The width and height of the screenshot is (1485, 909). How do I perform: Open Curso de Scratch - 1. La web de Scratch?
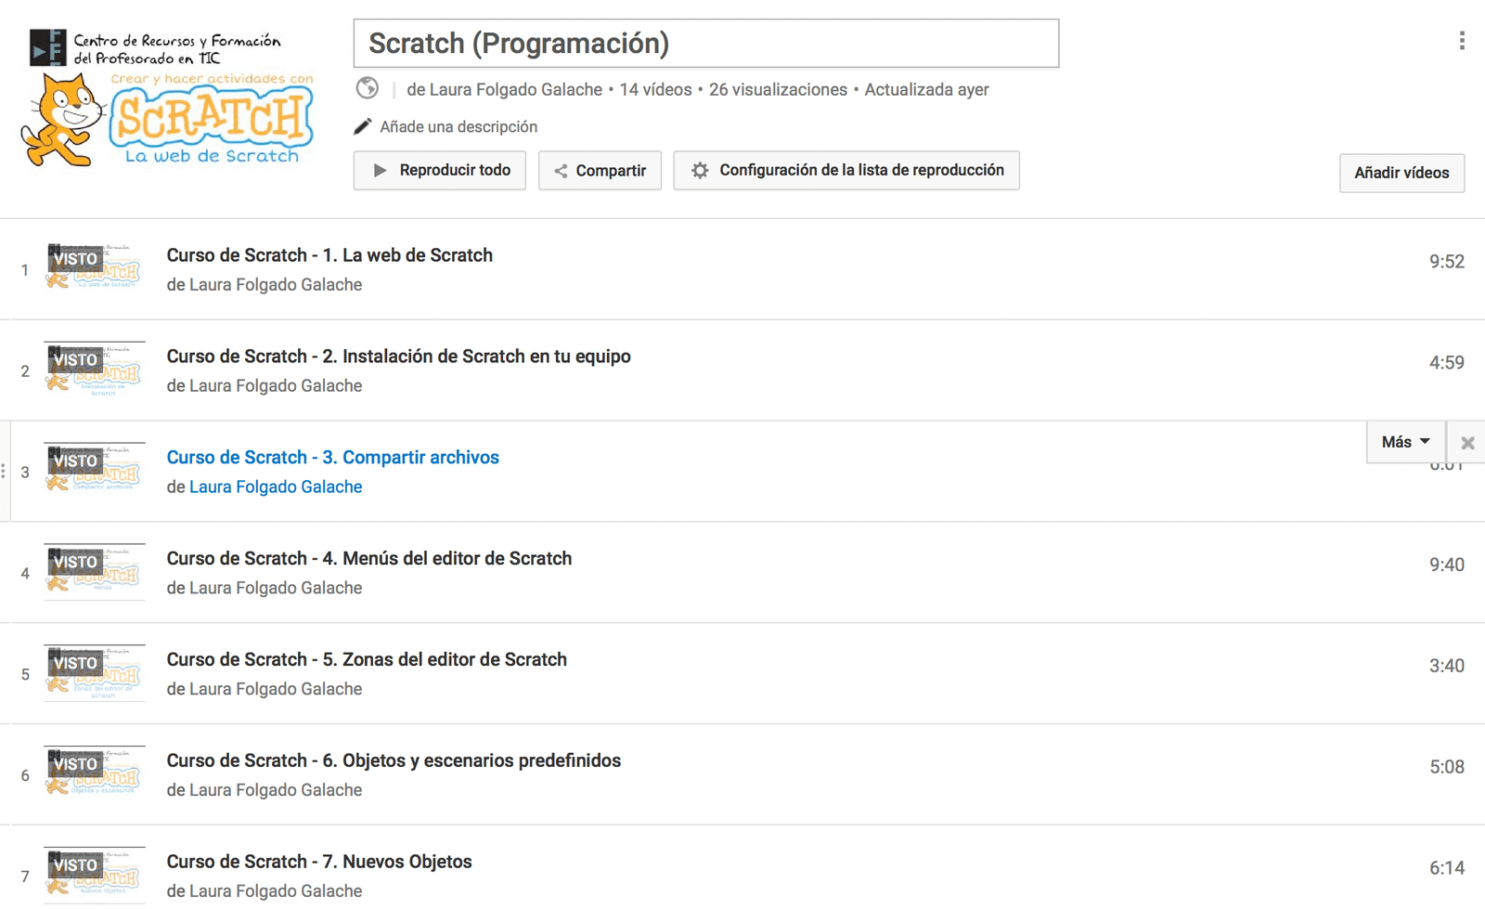(x=329, y=255)
